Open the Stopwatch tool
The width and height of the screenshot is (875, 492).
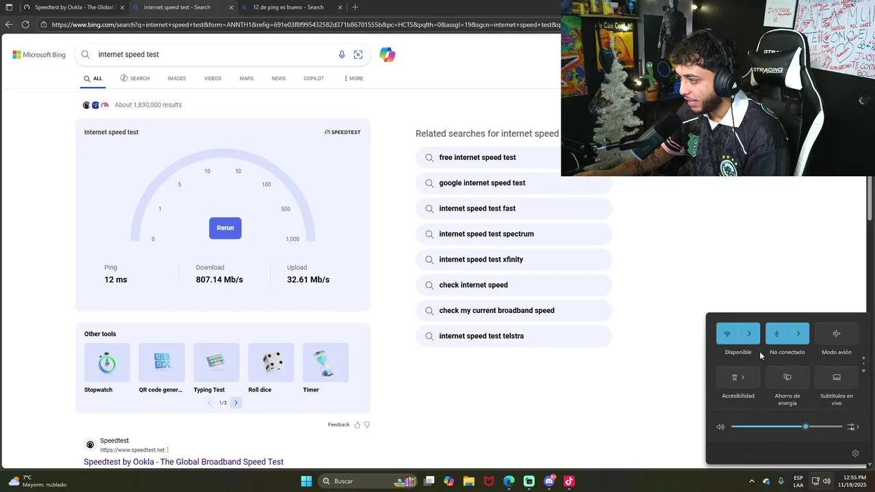(107, 369)
